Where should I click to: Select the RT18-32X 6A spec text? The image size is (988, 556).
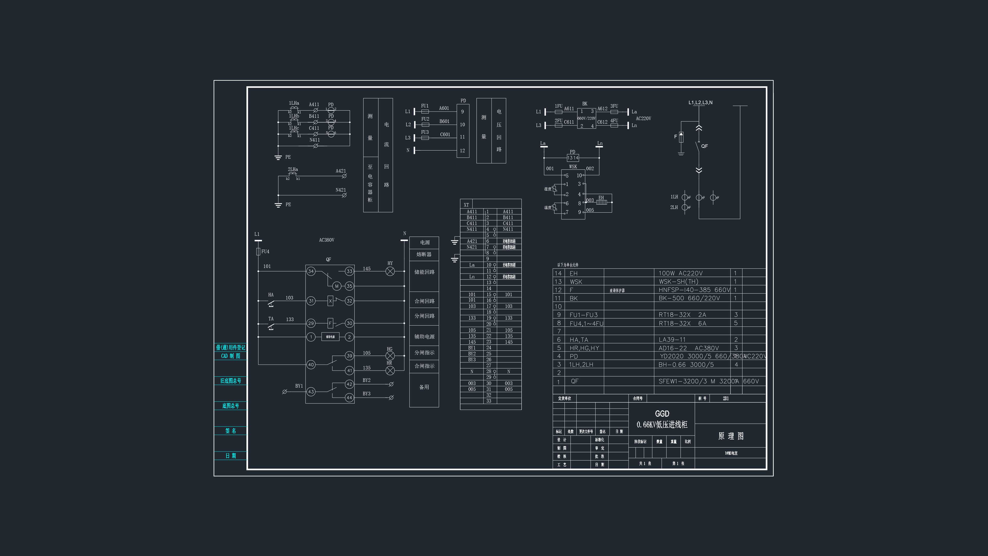(x=682, y=324)
